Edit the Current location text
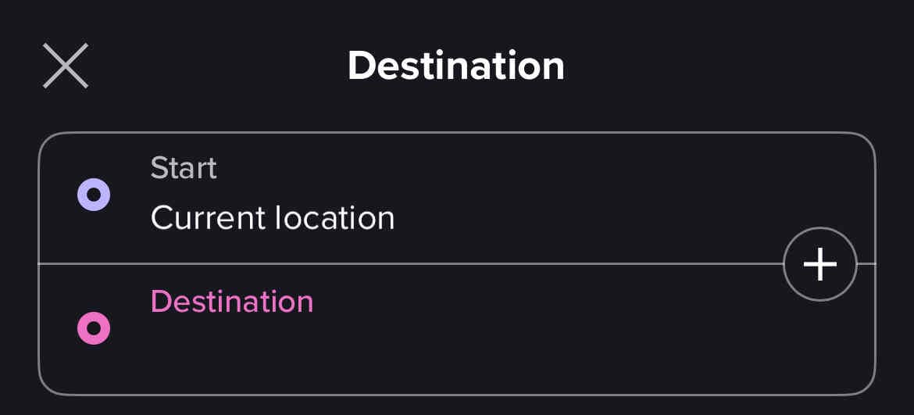The width and height of the screenshot is (914, 415). (x=273, y=219)
